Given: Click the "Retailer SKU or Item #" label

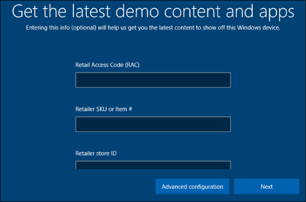Looking at the screenshot, I should point(103,109).
